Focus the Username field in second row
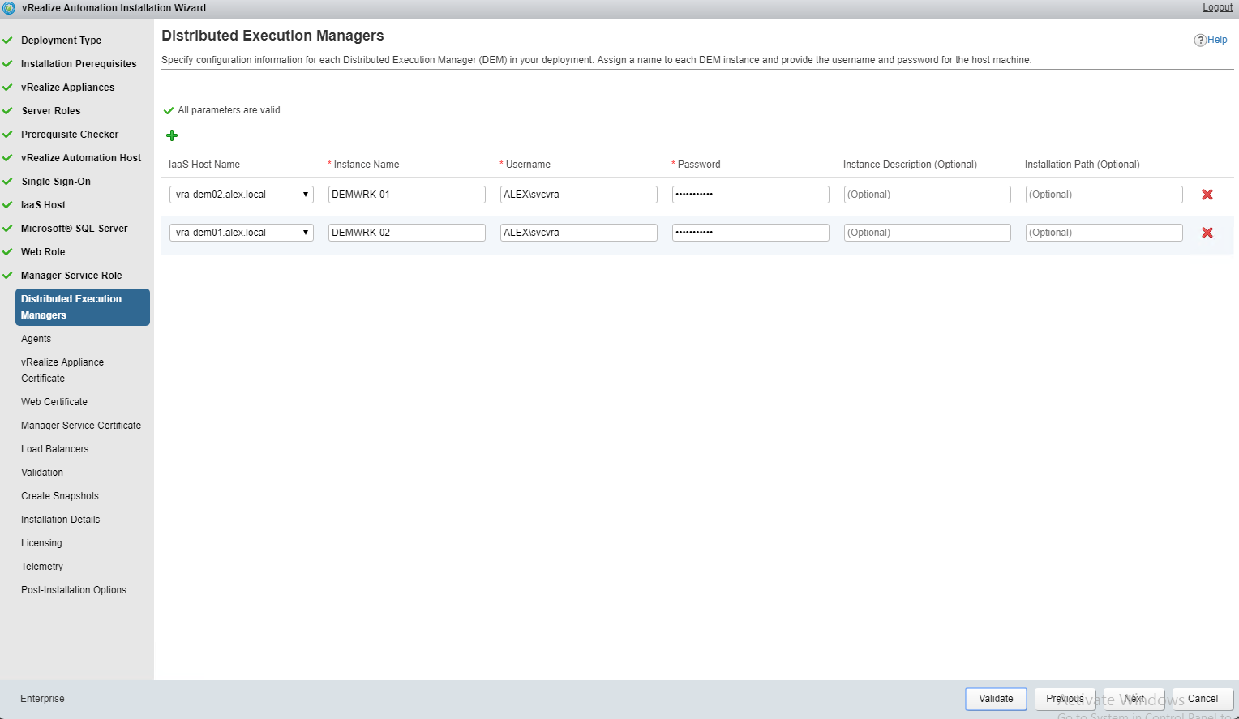The image size is (1239, 719). pos(578,233)
